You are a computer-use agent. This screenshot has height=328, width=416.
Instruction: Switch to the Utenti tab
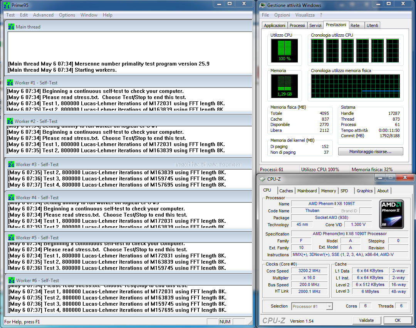(372, 25)
